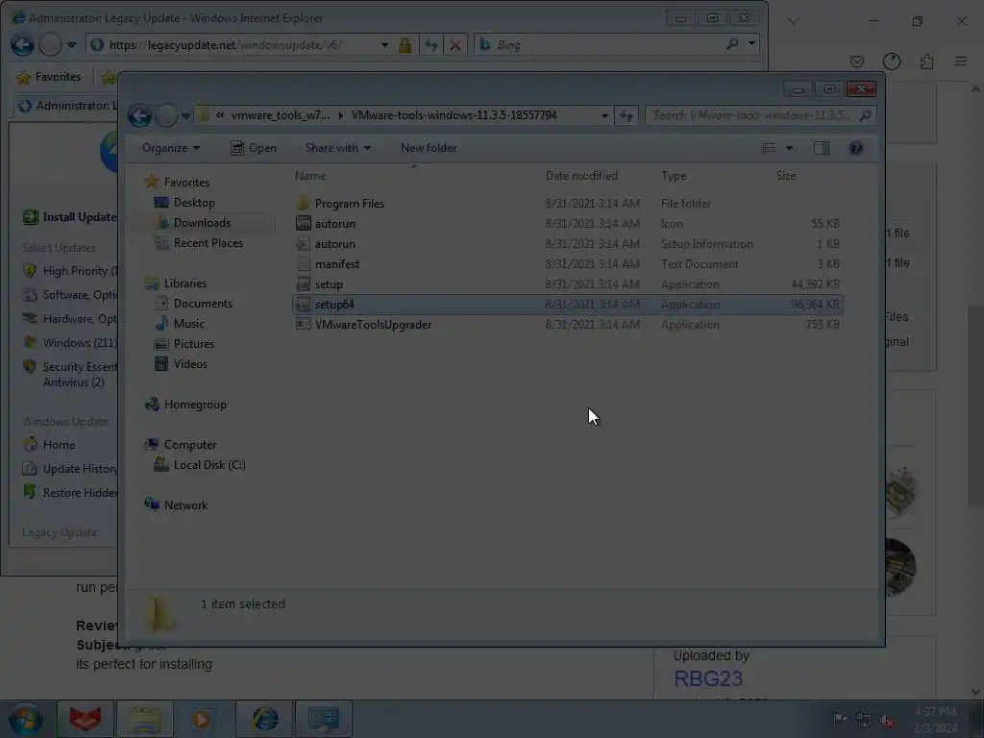Open Explorer help icon
Viewport: 984px width, 738px height.
(855, 148)
